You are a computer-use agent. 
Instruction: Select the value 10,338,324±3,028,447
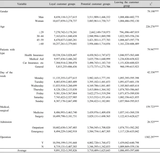coord(65,55)
